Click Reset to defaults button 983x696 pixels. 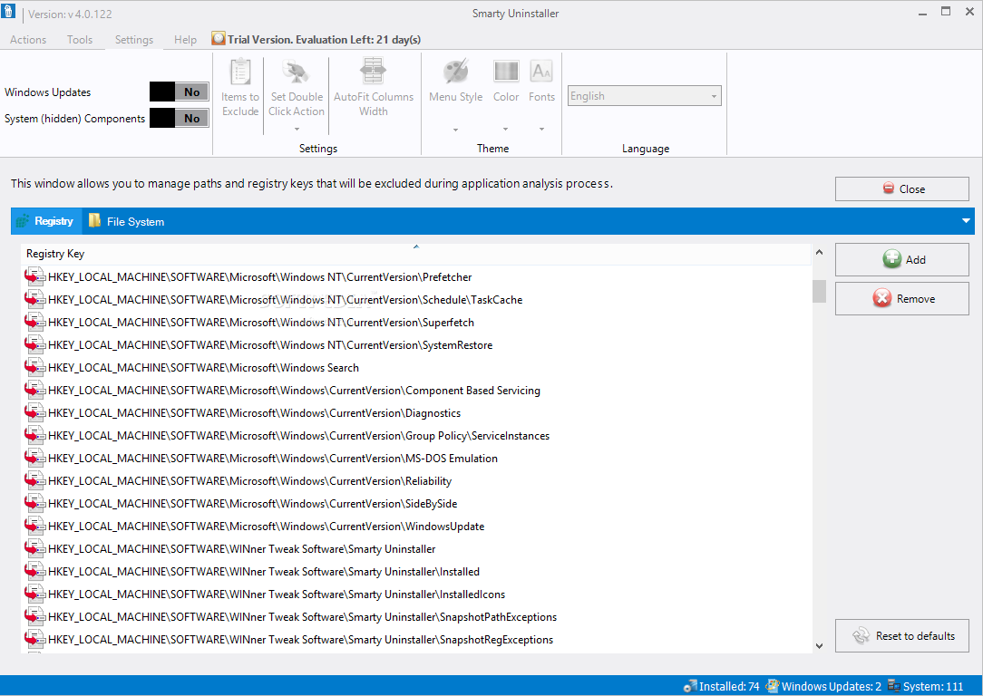[x=901, y=636]
